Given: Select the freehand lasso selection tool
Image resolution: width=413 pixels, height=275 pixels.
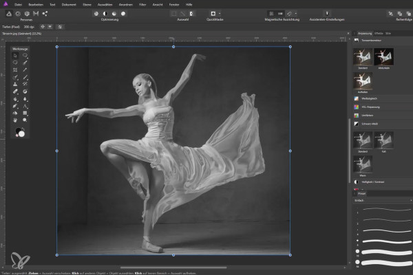Looking at the screenshot, I should pos(15,63).
